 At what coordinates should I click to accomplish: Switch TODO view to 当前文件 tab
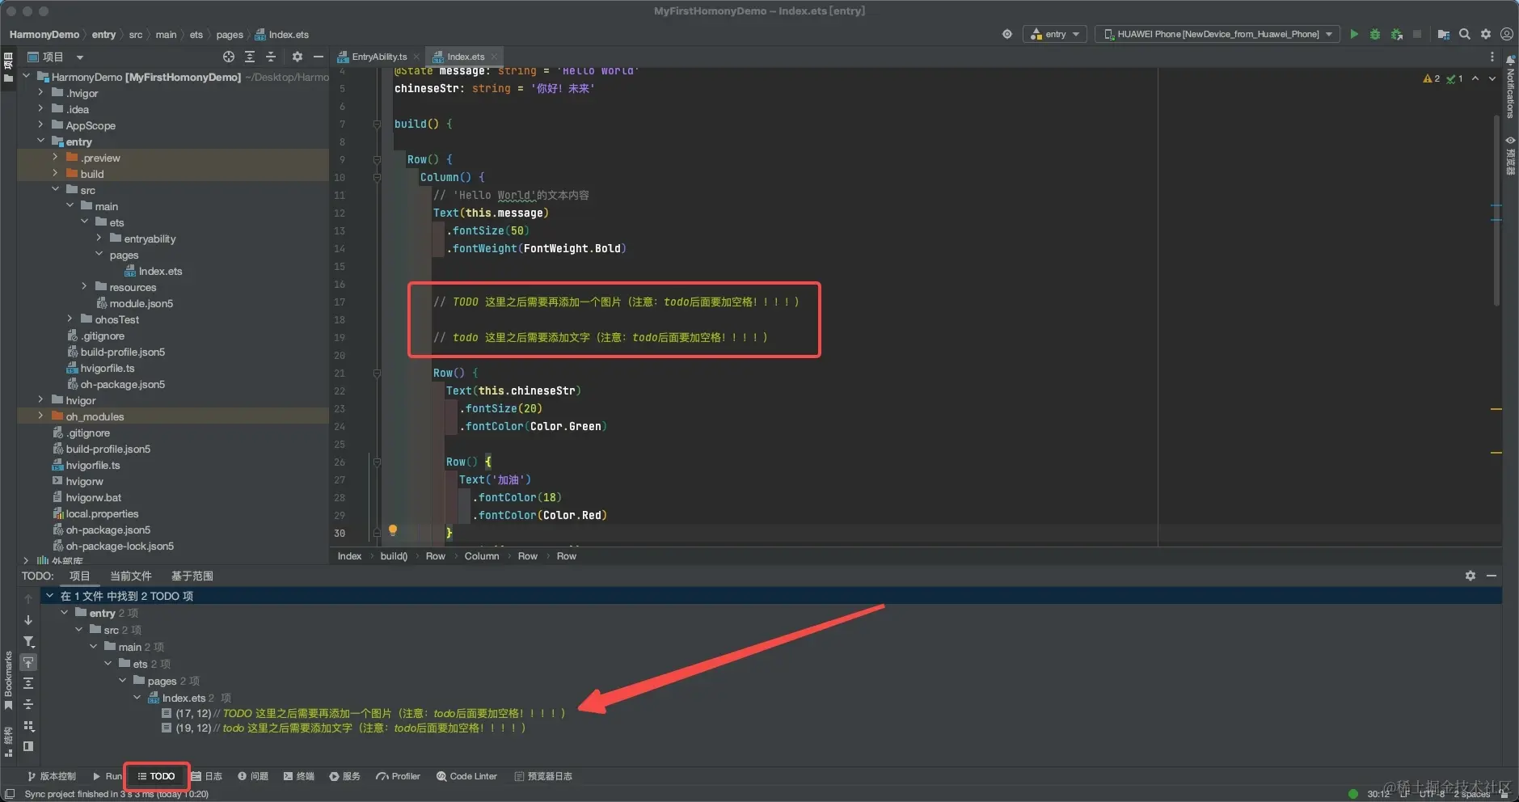tap(131, 576)
